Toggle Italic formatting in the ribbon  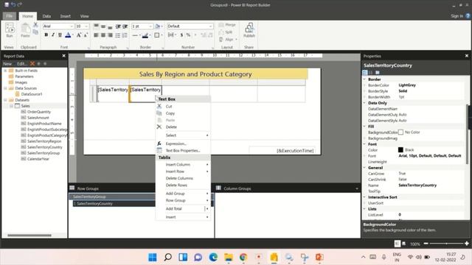coord(53,35)
